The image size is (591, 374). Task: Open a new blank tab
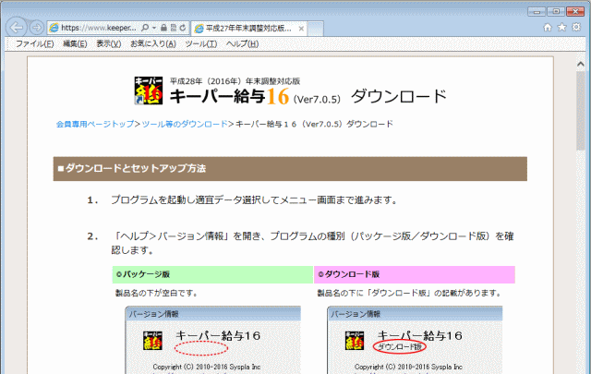tap(315, 29)
